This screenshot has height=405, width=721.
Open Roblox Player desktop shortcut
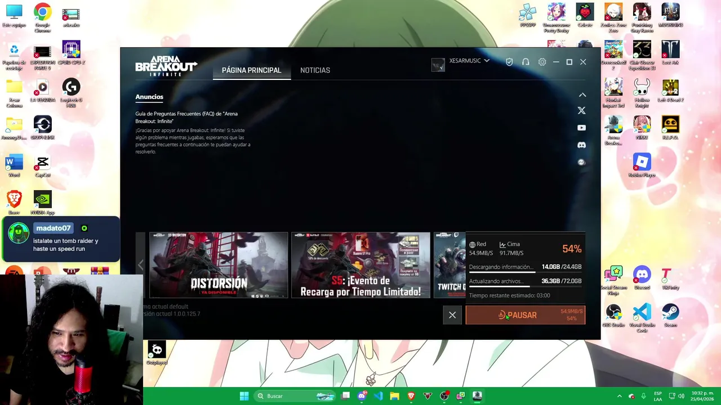coord(642,166)
